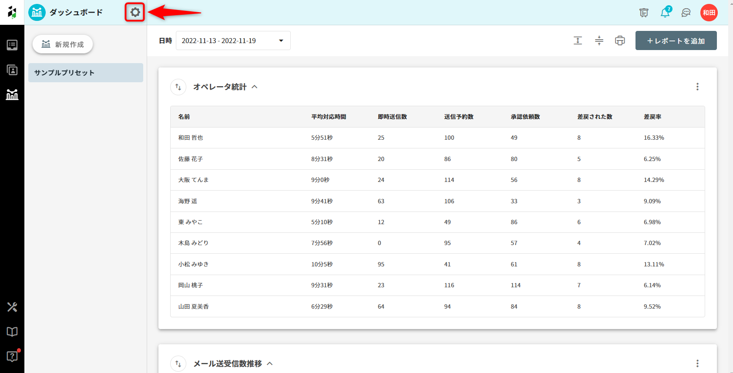Open the manual book icon in sidebar

coord(12,332)
